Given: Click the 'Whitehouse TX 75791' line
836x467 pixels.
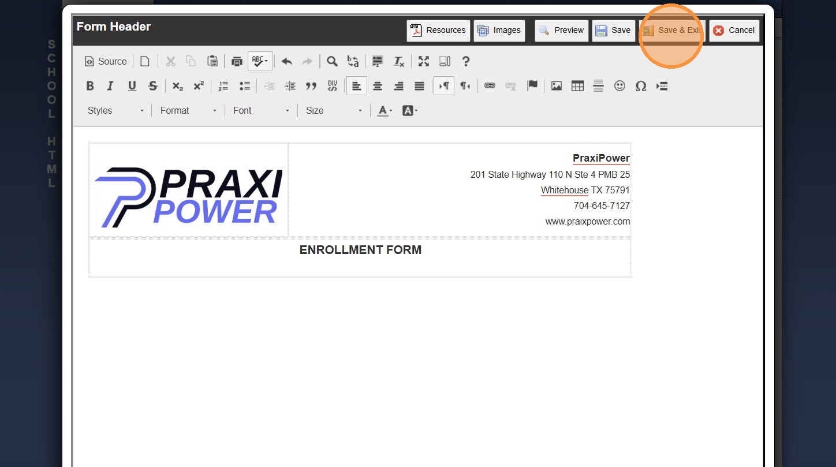Looking at the screenshot, I should pyautogui.click(x=585, y=190).
